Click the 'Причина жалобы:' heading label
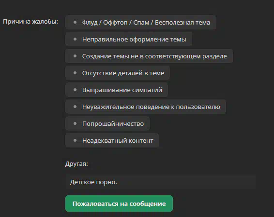The height and width of the screenshot is (217, 274). coord(30,22)
